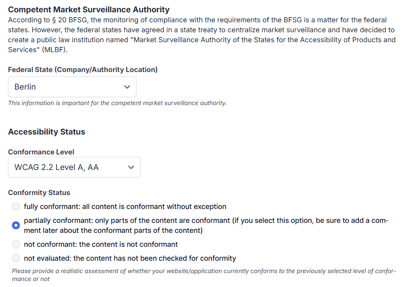Select the 'not evaluated' radio button
Screen dimensions: 405x287
pyautogui.click(x=16, y=258)
